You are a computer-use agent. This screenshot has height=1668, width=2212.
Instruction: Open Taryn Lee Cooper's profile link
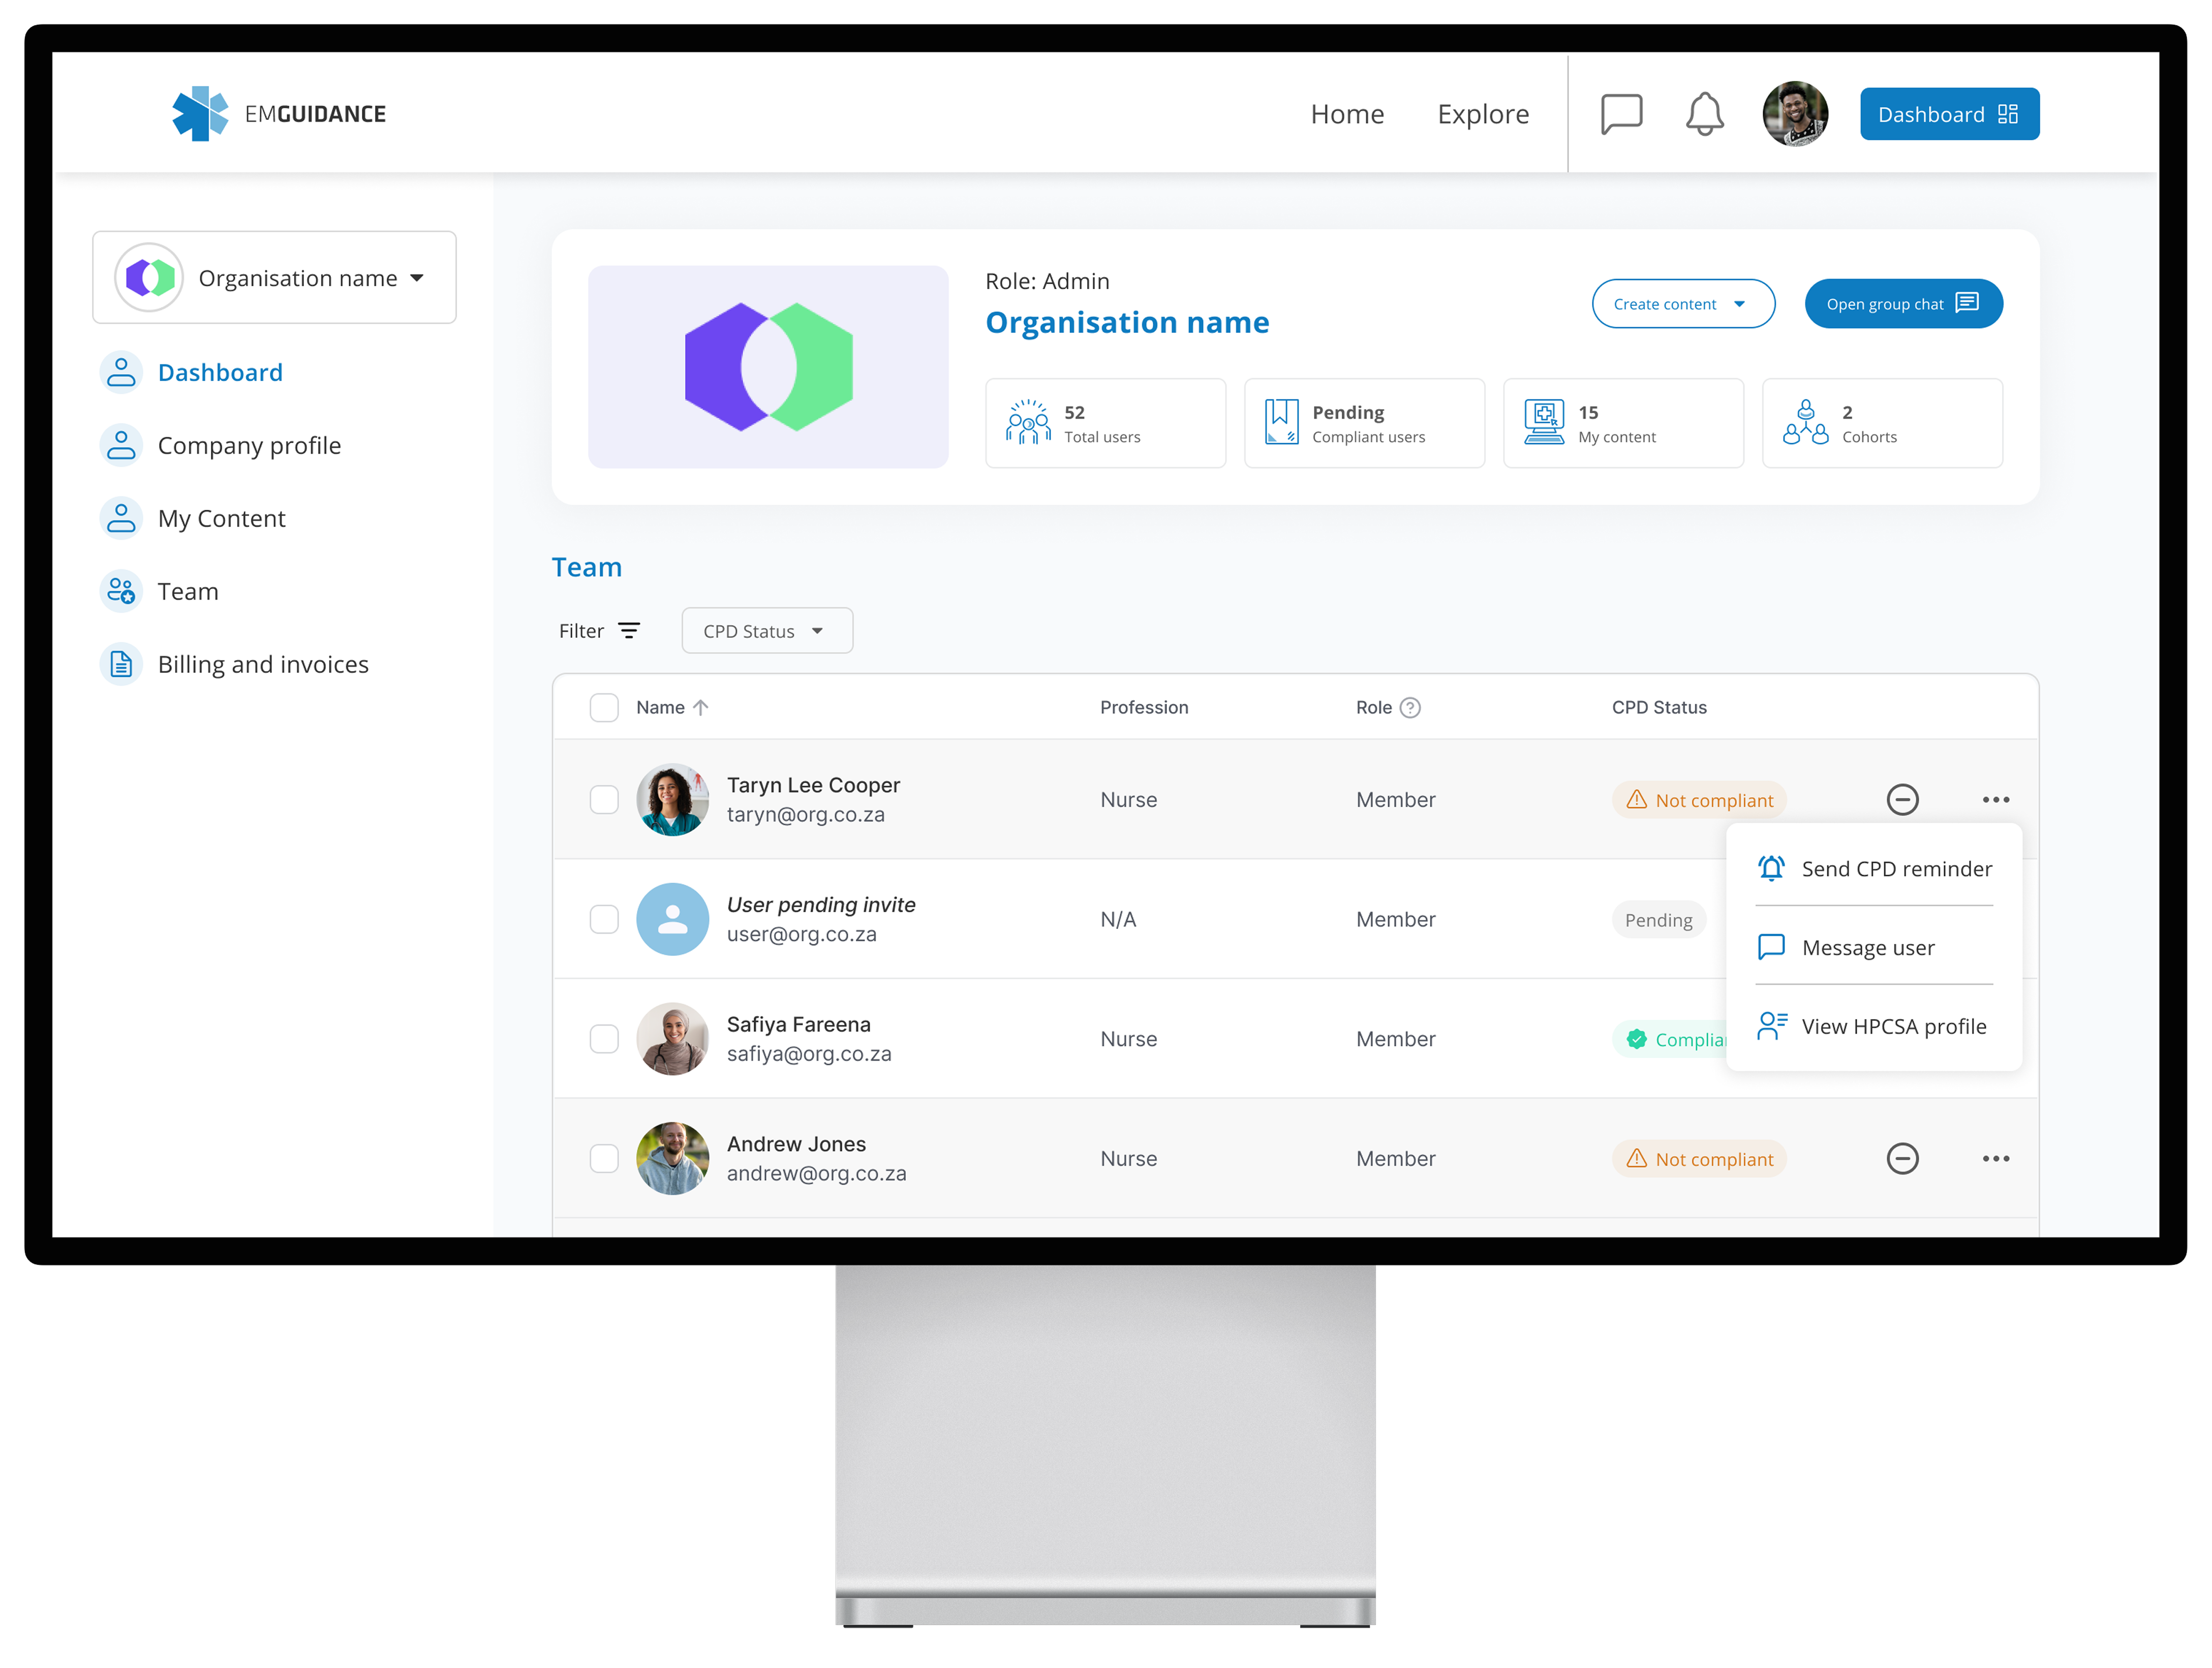coord(813,785)
